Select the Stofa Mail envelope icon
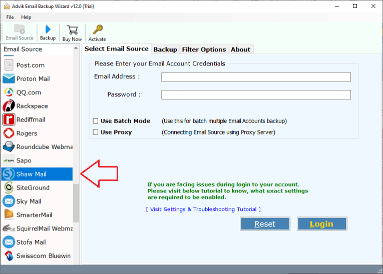The width and height of the screenshot is (383, 274). 9,242
